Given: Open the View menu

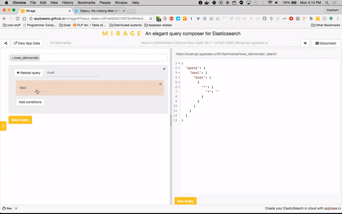Looking at the screenshot, I should 54,2.
